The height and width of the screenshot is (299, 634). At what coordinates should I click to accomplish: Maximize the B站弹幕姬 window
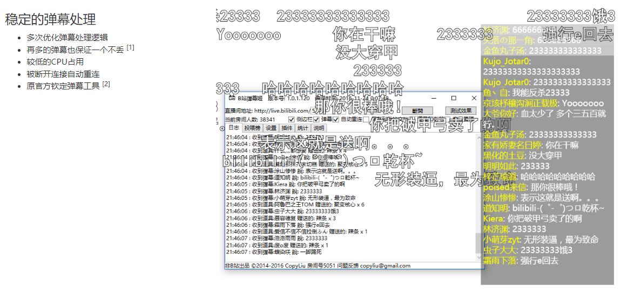coord(454,98)
